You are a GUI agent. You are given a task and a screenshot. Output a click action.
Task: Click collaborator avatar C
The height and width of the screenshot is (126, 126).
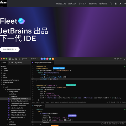coord(45,59)
